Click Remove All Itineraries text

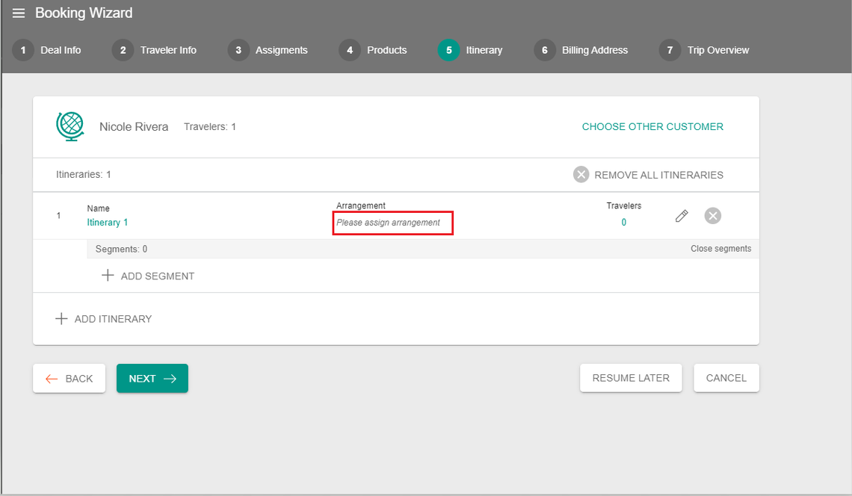point(658,175)
